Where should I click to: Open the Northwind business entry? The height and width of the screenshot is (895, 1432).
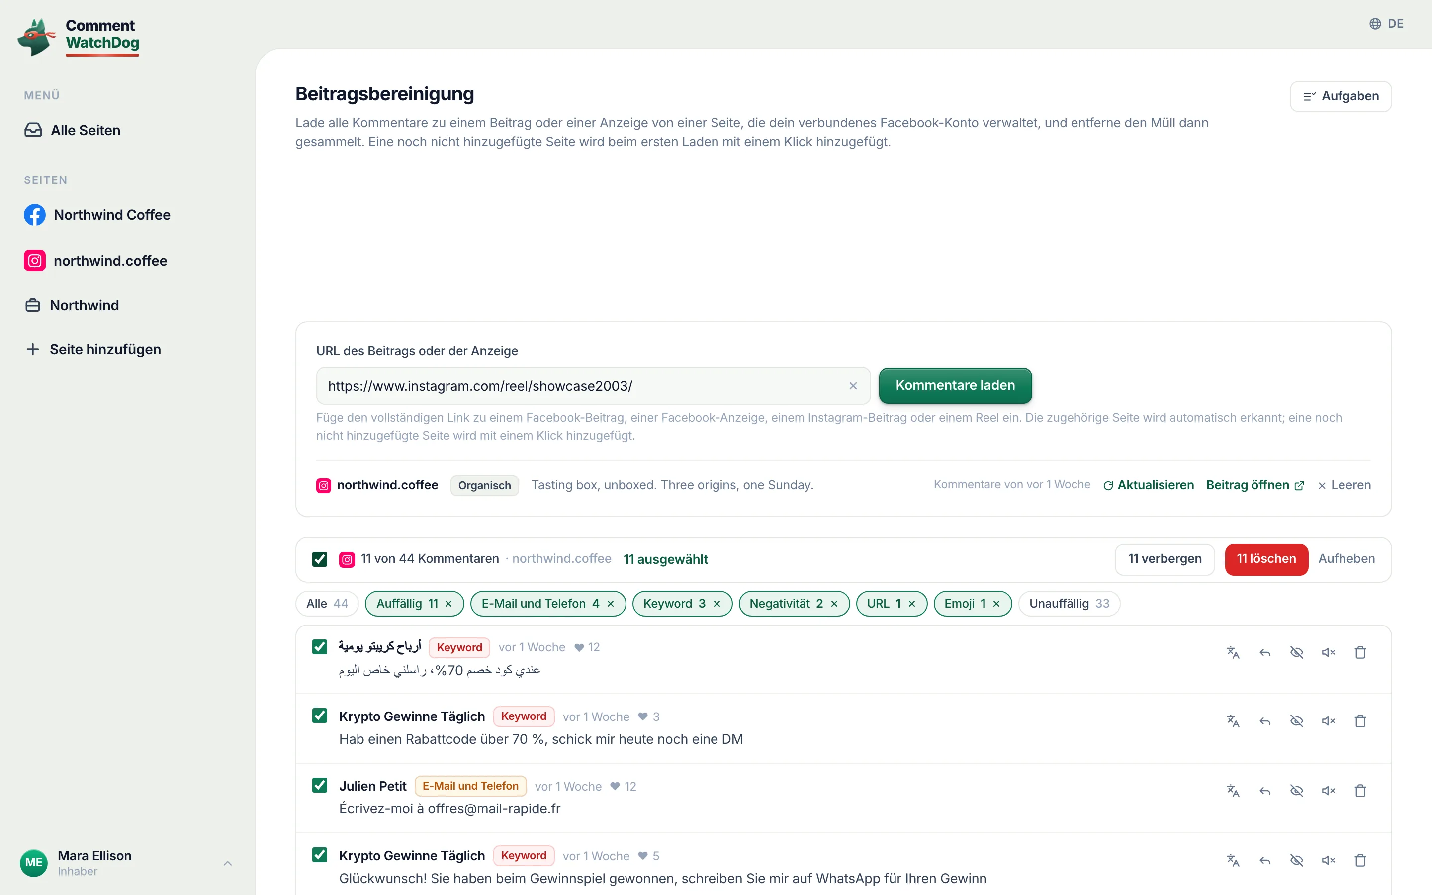[72, 305]
